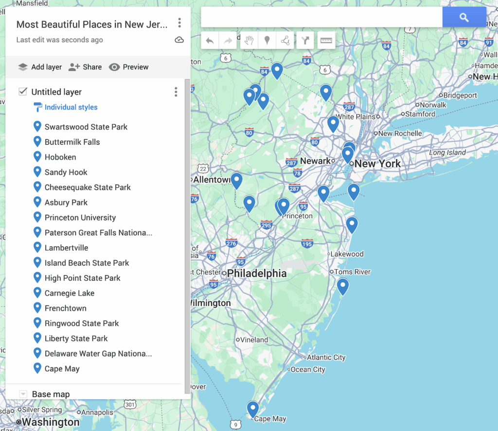Select Island Beach State Park item
498x431 pixels.
[87, 262]
